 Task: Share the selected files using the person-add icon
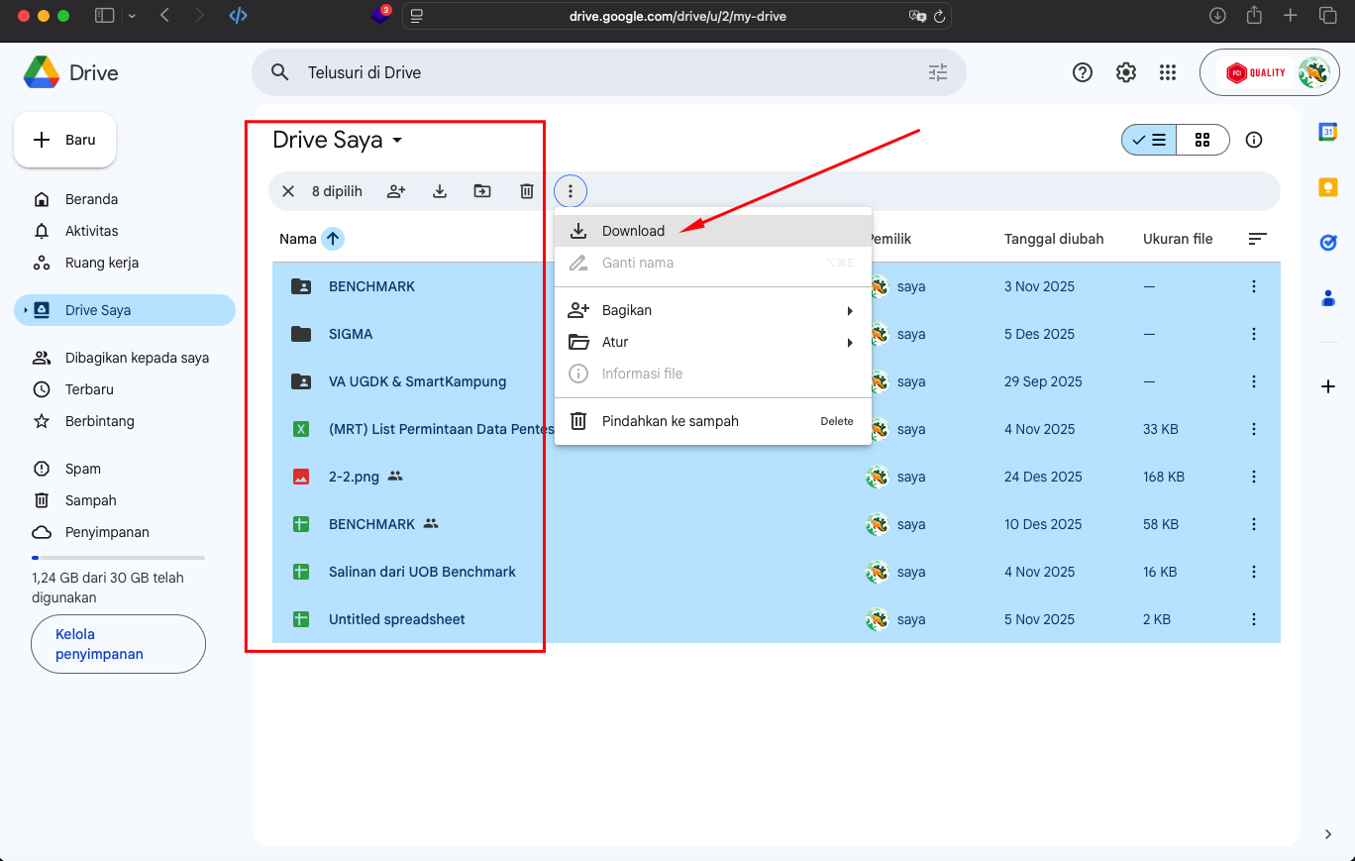point(395,190)
